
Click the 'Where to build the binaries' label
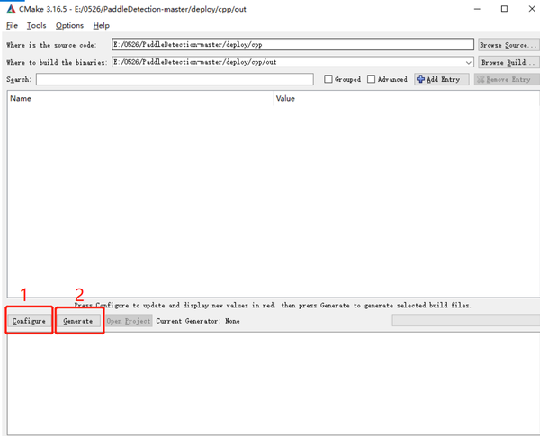57,63
